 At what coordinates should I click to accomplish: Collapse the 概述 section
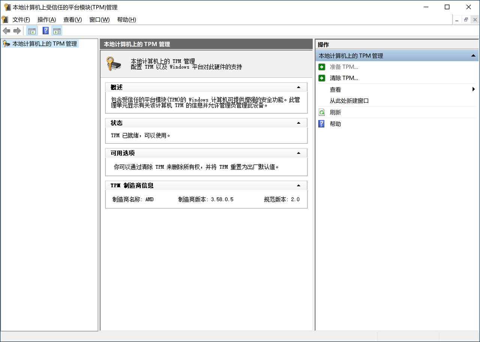pos(298,87)
